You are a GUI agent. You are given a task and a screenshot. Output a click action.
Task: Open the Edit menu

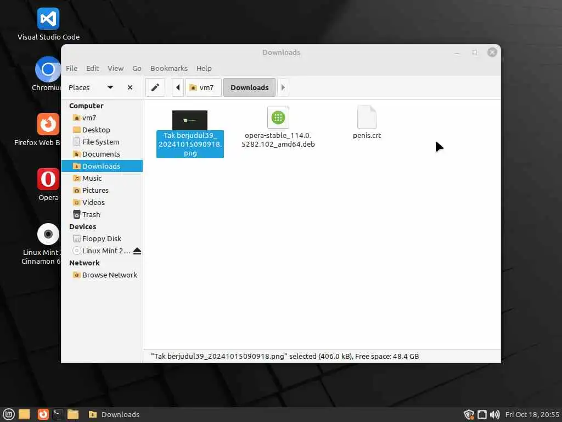click(x=92, y=68)
